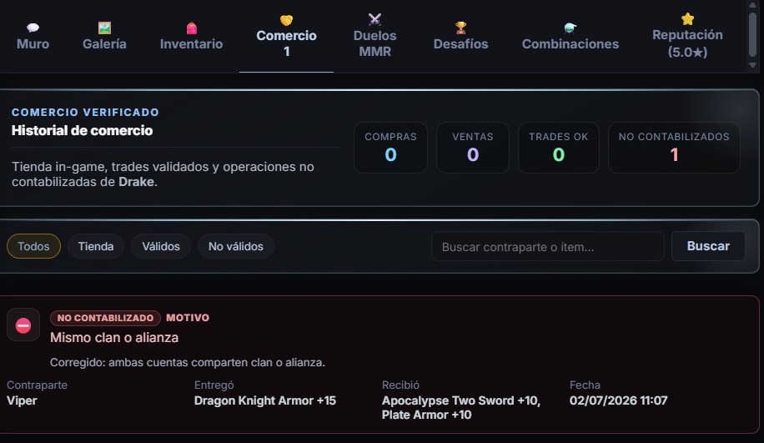This screenshot has width=764, height=443.
Task: Click the scrollbar down arrow at top right
Action: tap(753, 65)
